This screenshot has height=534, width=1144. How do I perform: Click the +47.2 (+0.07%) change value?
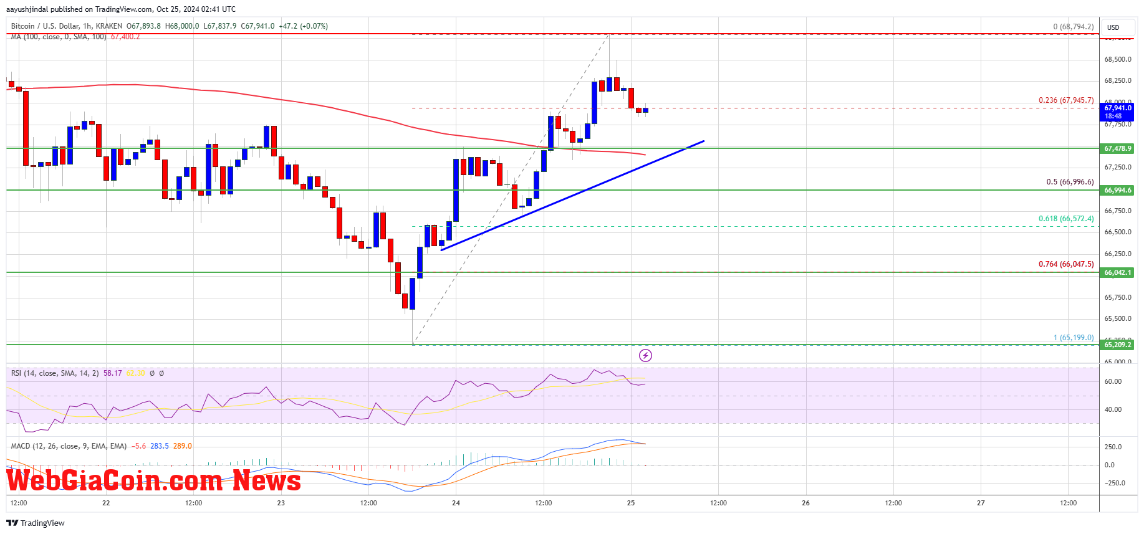(x=303, y=26)
